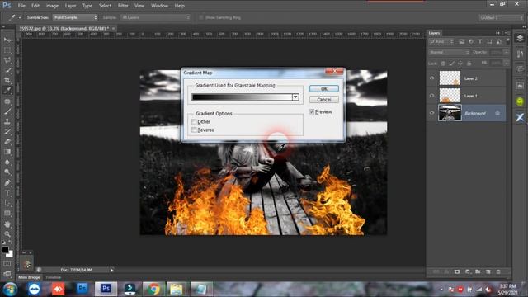The height and width of the screenshot is (297, 528).
Task: Click the gradient bar to edit gradient
Action: pyautogui.click(x=242, y=97)
